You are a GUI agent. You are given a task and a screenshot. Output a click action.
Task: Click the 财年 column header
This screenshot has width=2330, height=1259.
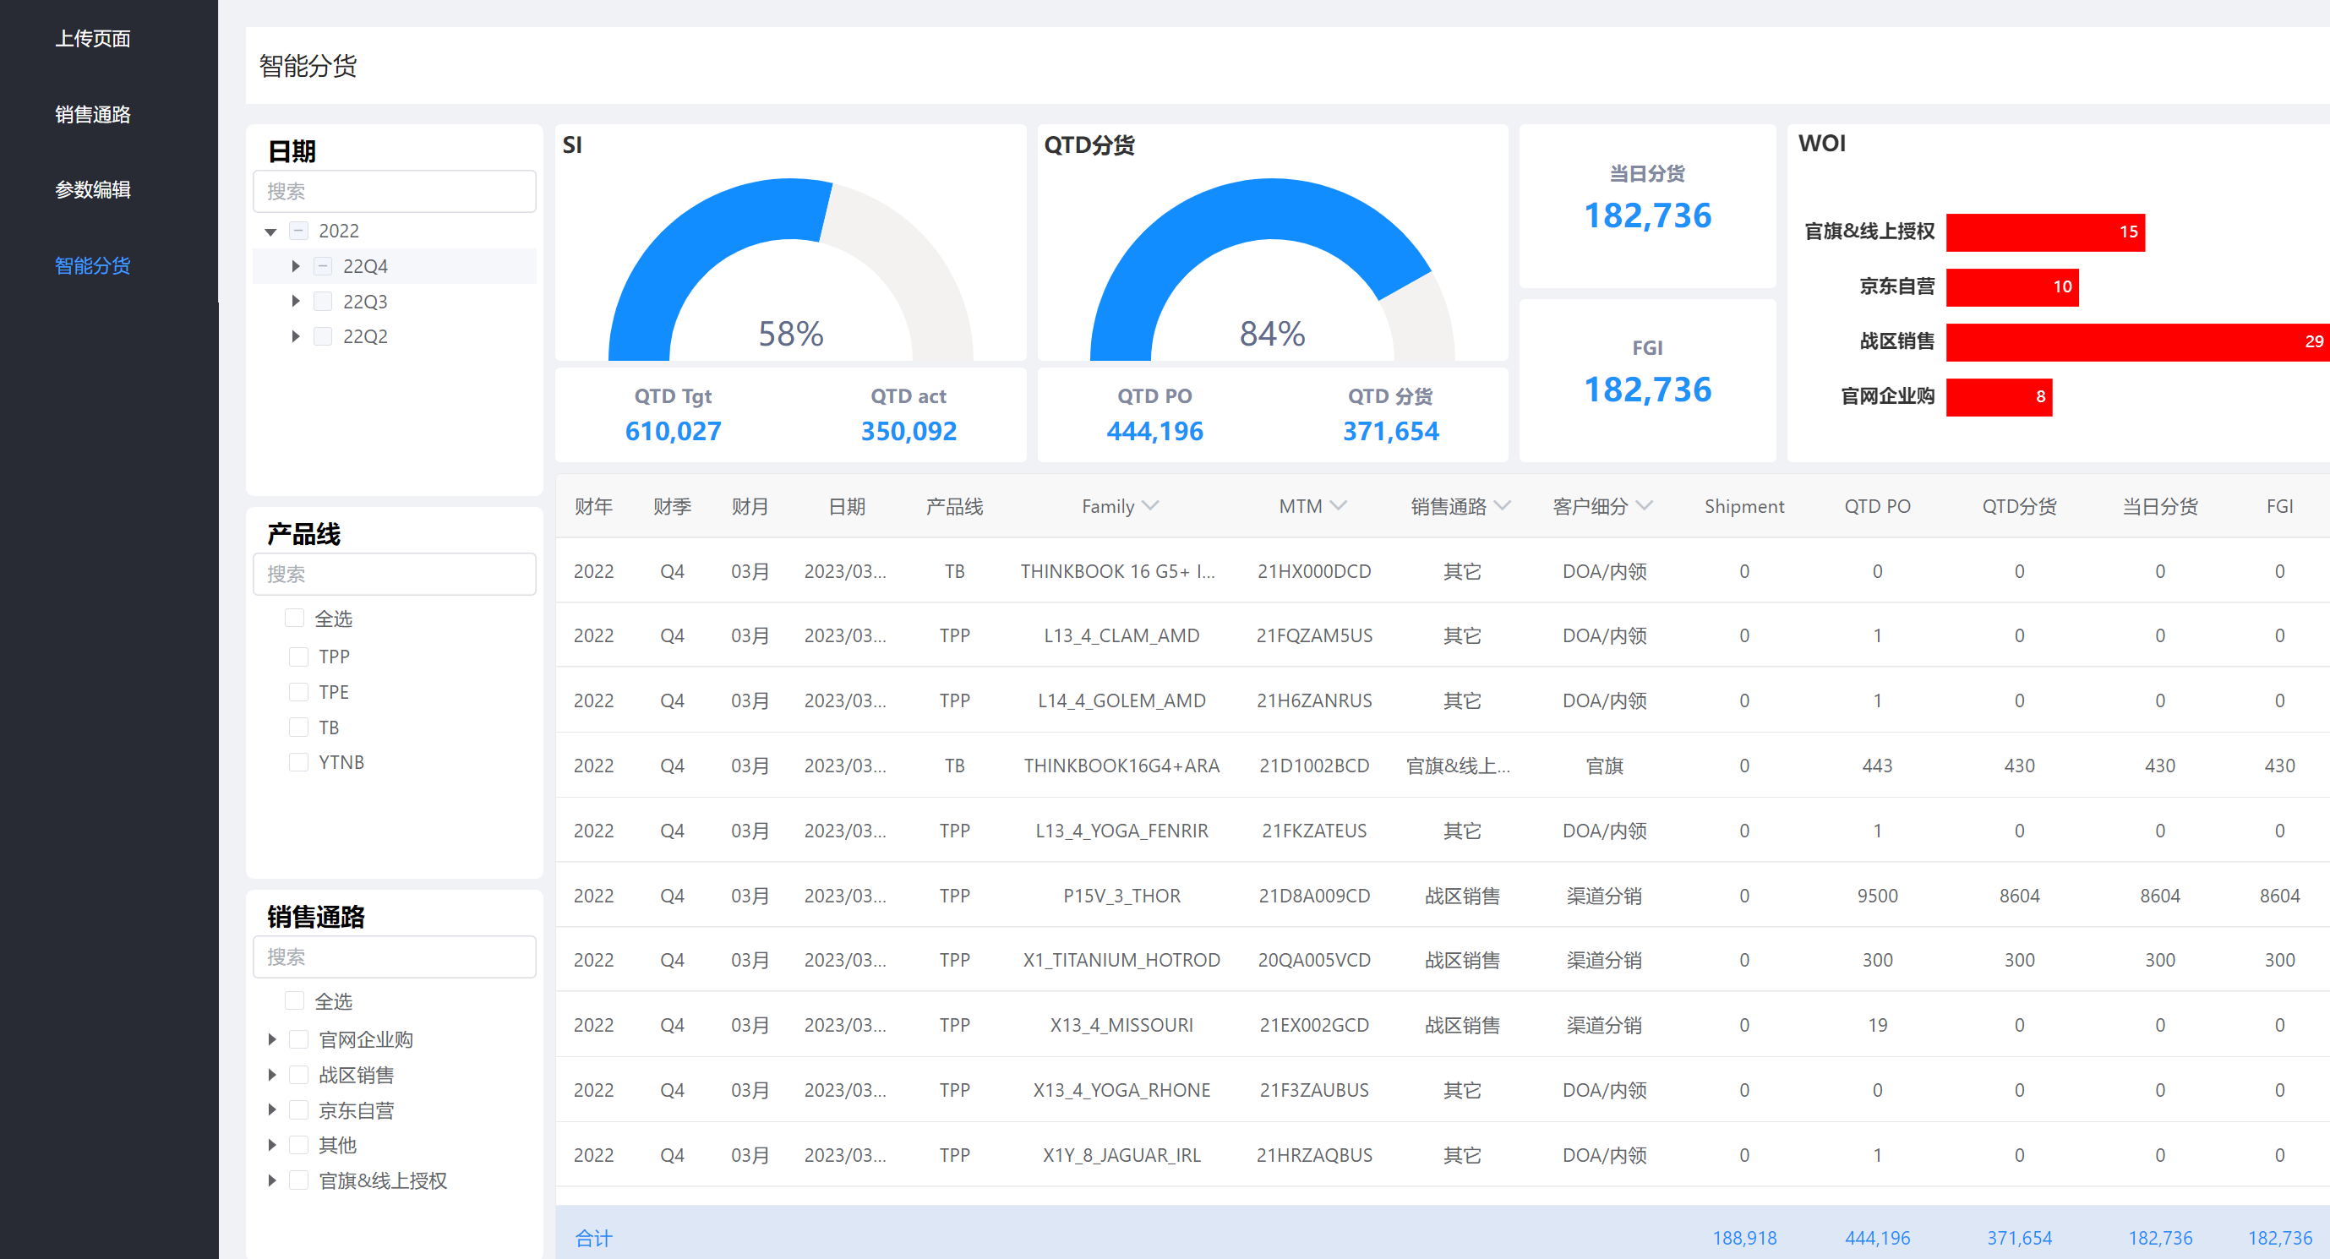click(x=593, y=506)
